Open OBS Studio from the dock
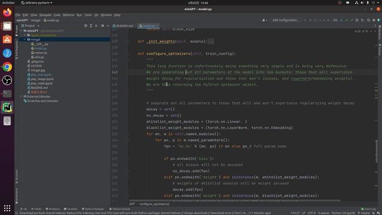Image resolution: width=382 pixels, height=215 pixels. click(x=7, y=80)
